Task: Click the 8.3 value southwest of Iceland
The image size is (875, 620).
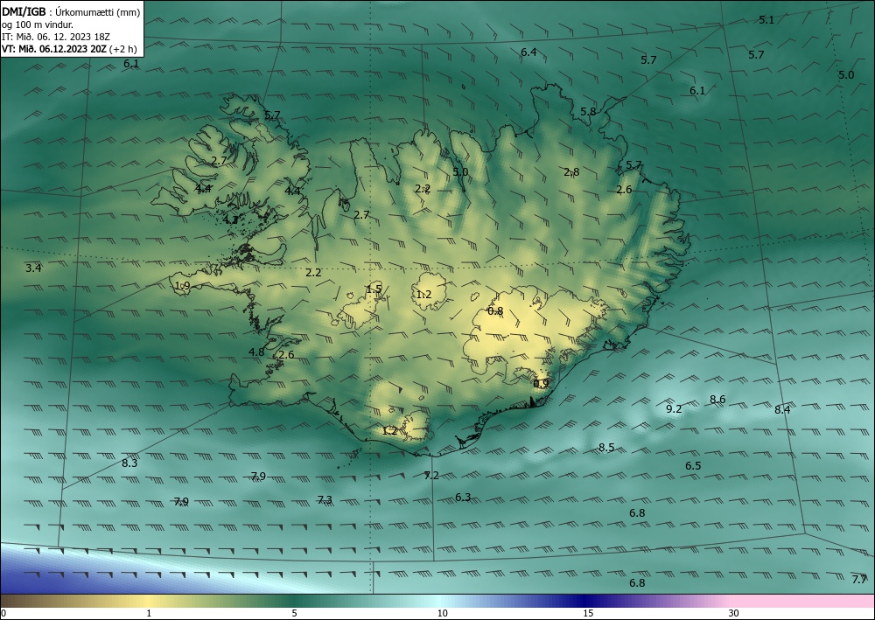Action: pos(129,463)
